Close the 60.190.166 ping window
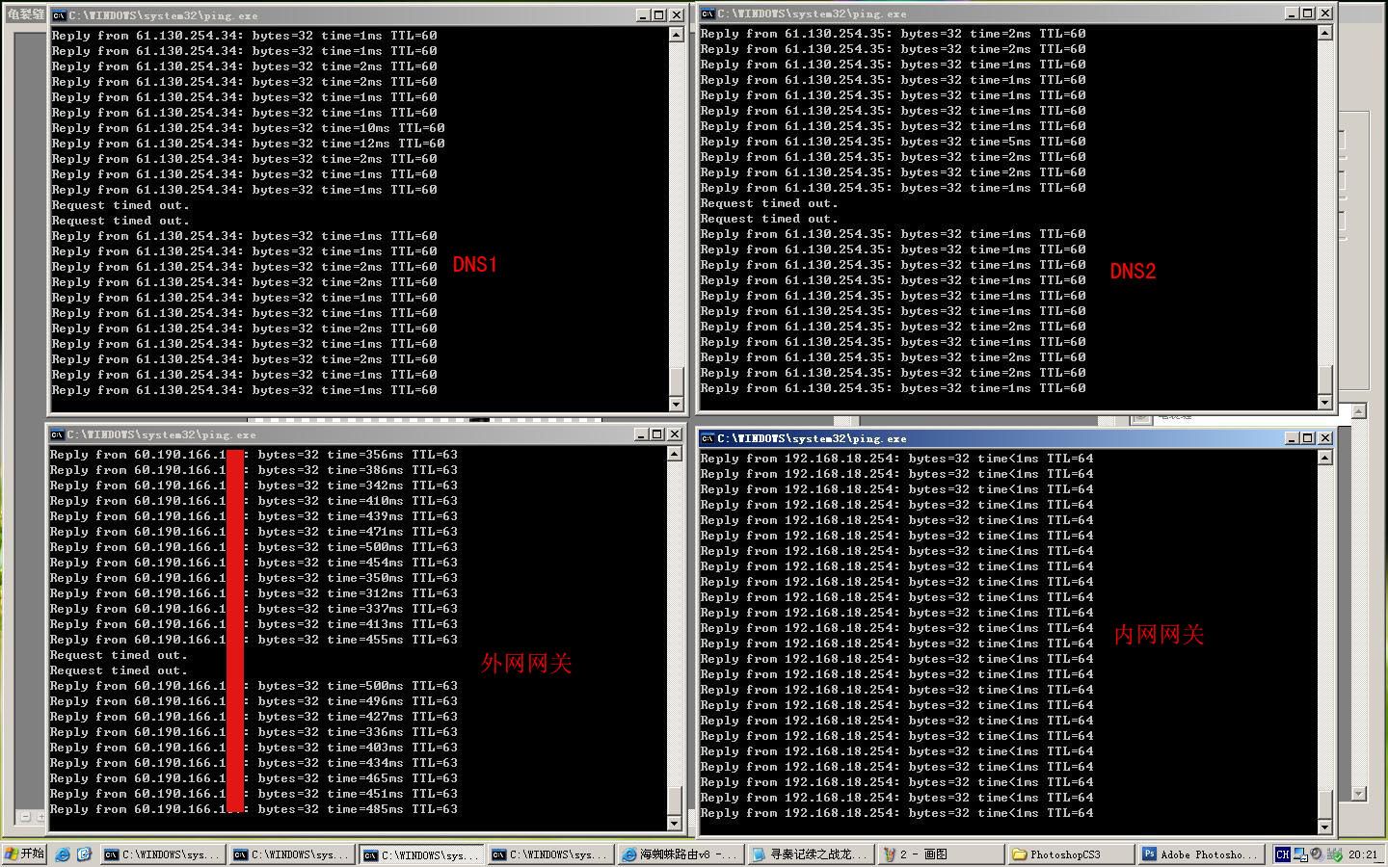Image resolution: width=1388 pixels, height=867 pixels. click(675, 434)
